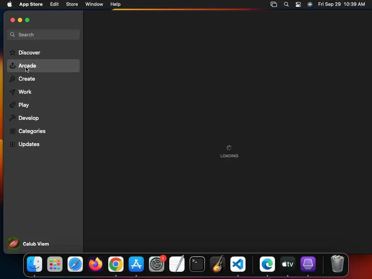This screenshot has width=372, height=279.
Task: Click the Siri icon in menu bar
Action: coord(310,4)
